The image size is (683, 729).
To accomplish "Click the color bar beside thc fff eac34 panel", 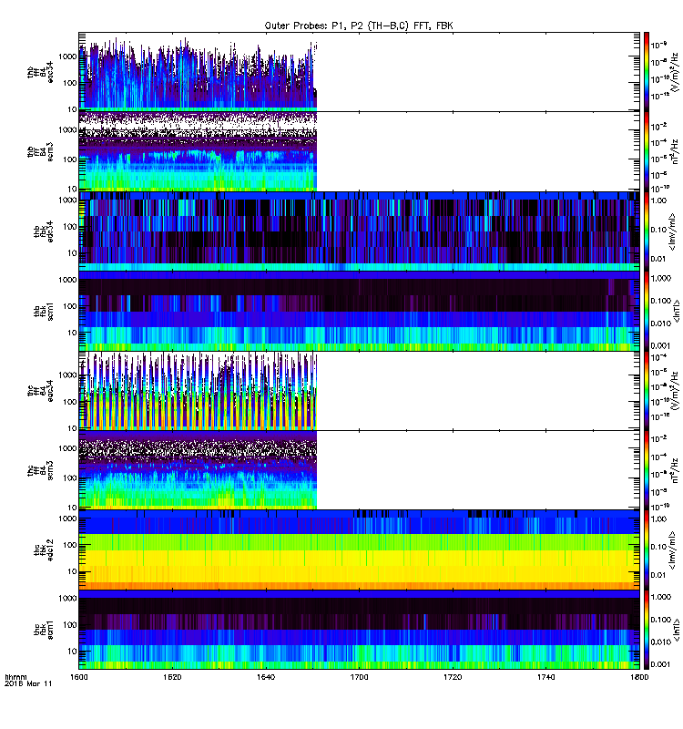I will (x=647, y=391).
